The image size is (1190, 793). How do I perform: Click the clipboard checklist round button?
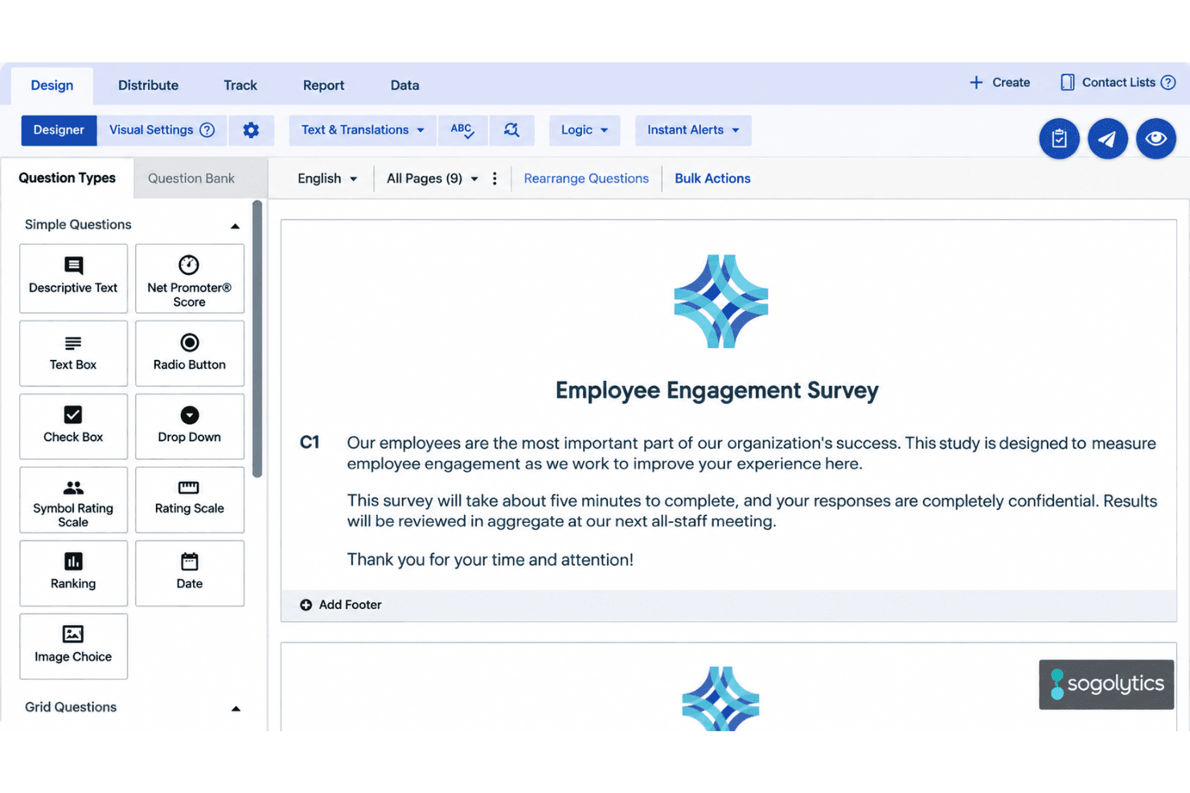pyautogui.click(x=1059, y=139)
